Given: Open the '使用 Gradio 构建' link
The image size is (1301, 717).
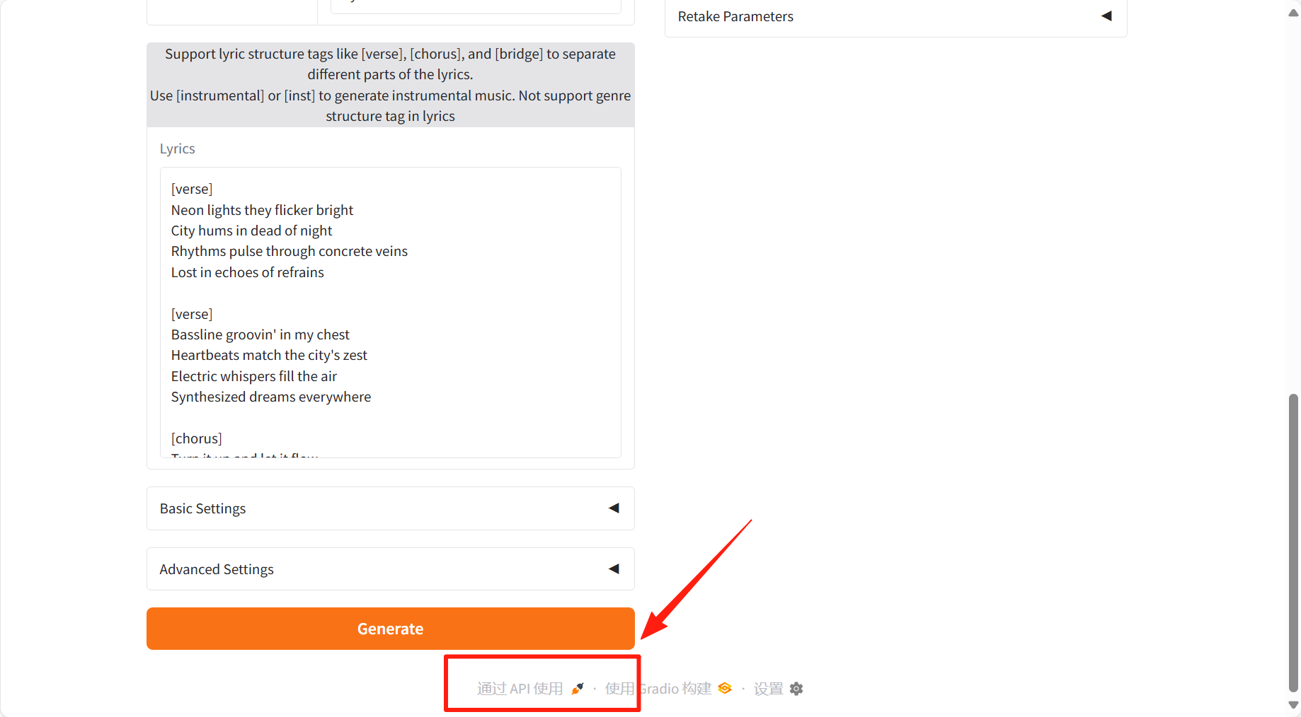Looking at the screenshot, I should tap(658, 689).
